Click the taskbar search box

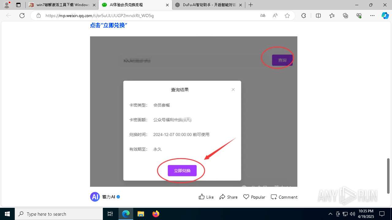[x=59, y=214]
